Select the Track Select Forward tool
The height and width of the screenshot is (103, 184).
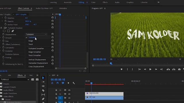(43, 82)
